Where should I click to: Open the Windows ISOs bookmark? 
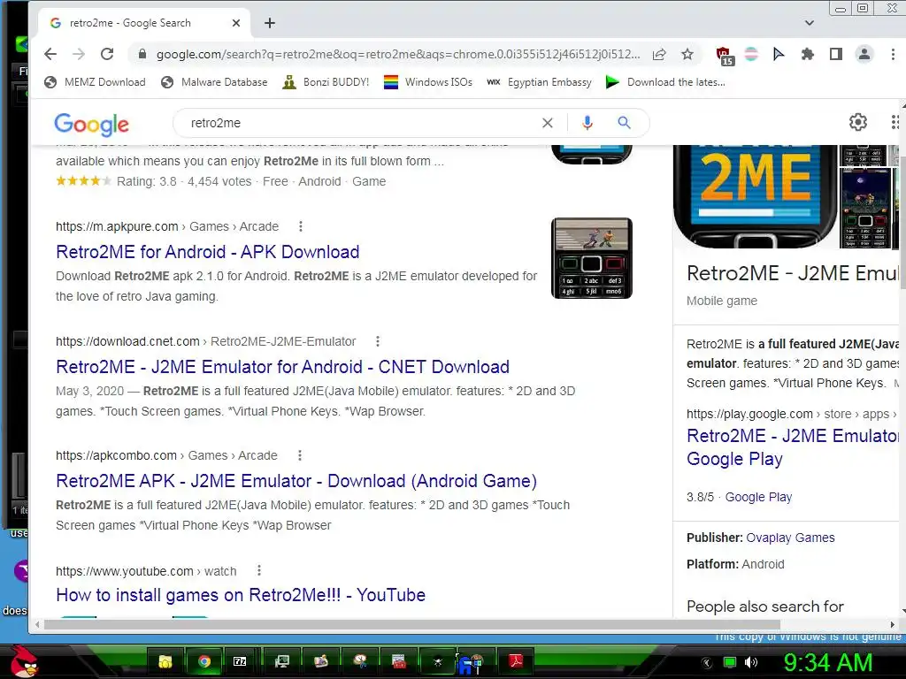pos(428,82)
